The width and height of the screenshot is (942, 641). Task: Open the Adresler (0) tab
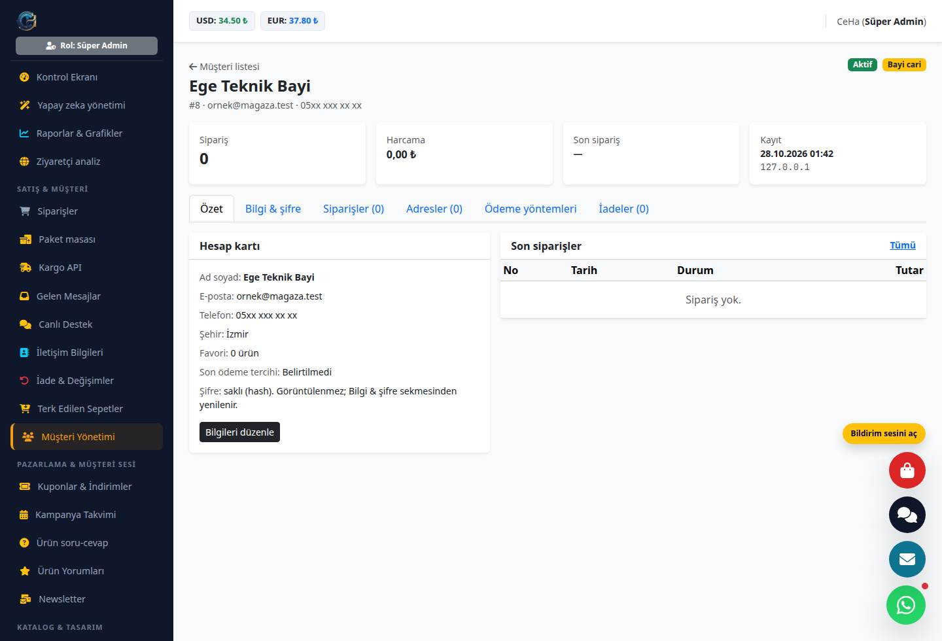pyautogui.click(x=434, y=209)
